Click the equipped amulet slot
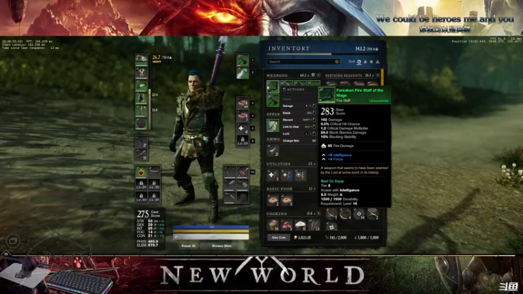Screen dimensions: 523x294 [141, 172]
